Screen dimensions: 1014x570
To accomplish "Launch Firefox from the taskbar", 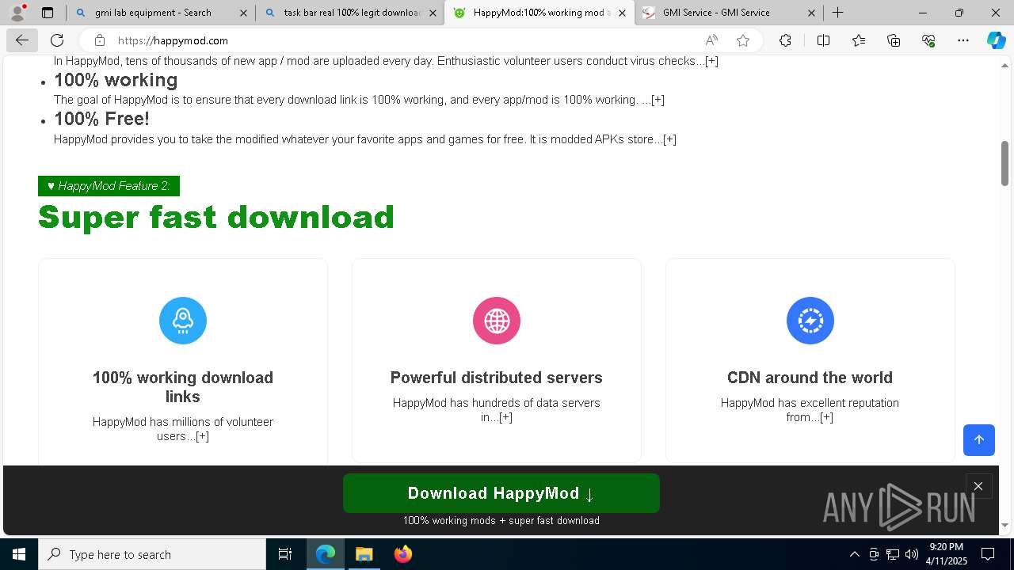I will tap(402, 554).
